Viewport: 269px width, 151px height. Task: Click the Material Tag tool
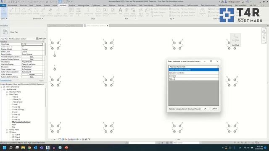coord(157,16)
